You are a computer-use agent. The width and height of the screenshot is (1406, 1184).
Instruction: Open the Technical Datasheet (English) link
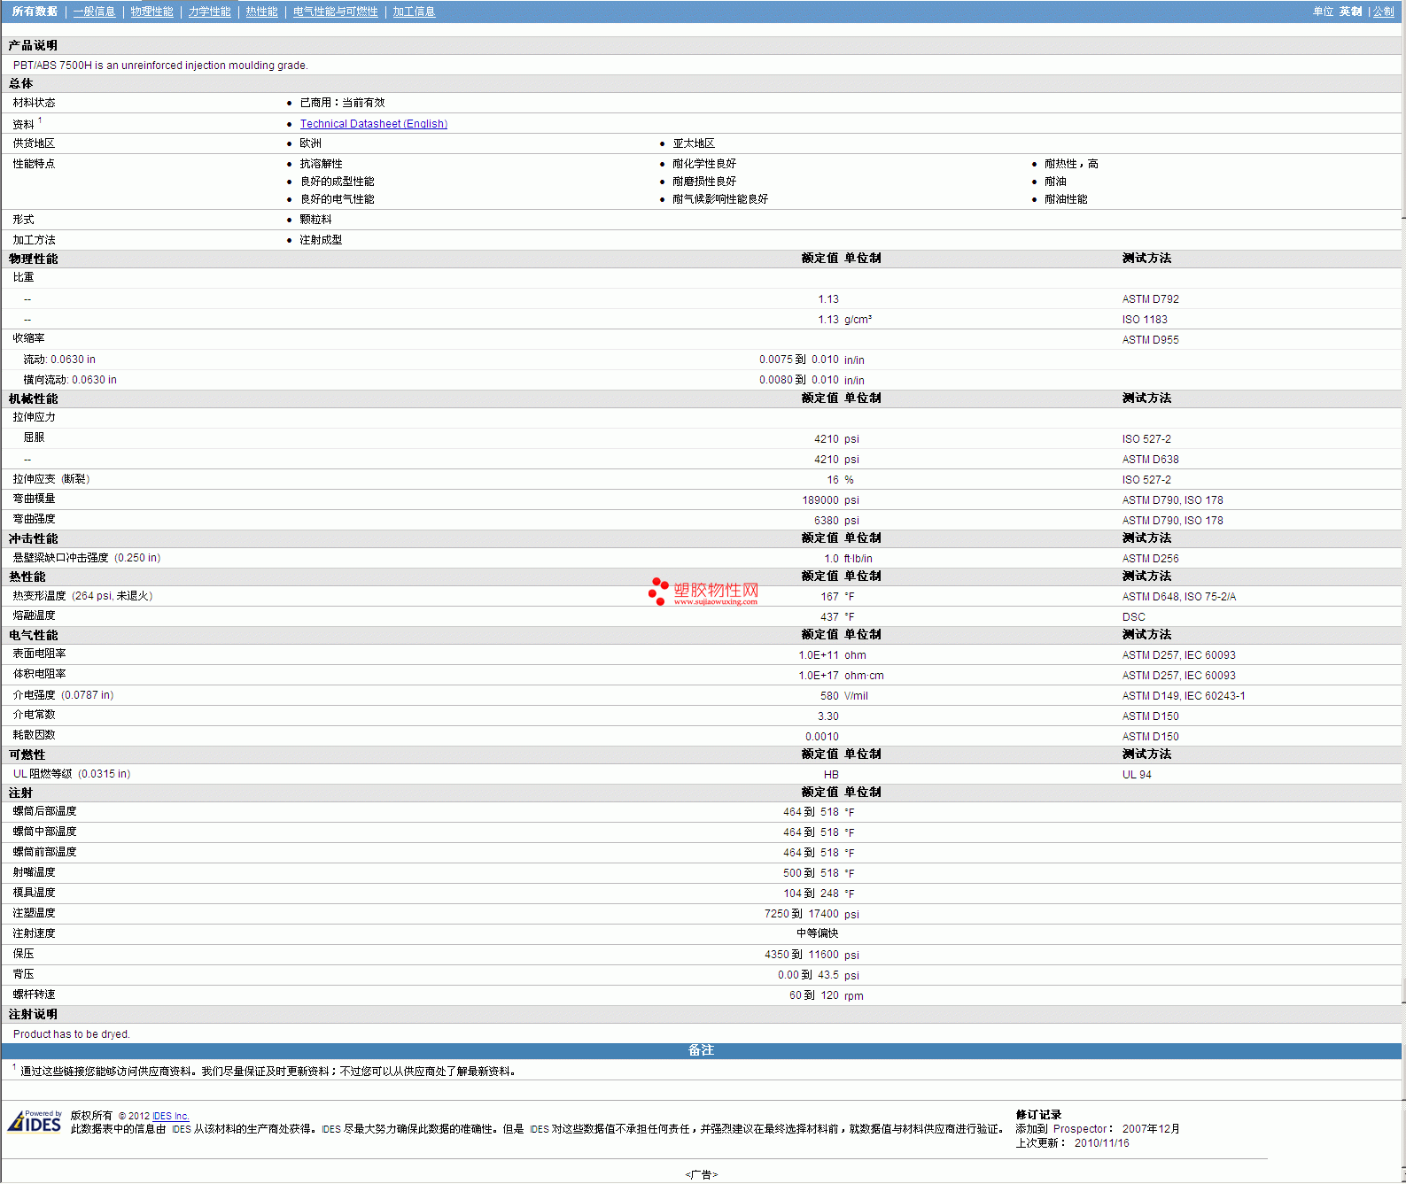(373, 124)
